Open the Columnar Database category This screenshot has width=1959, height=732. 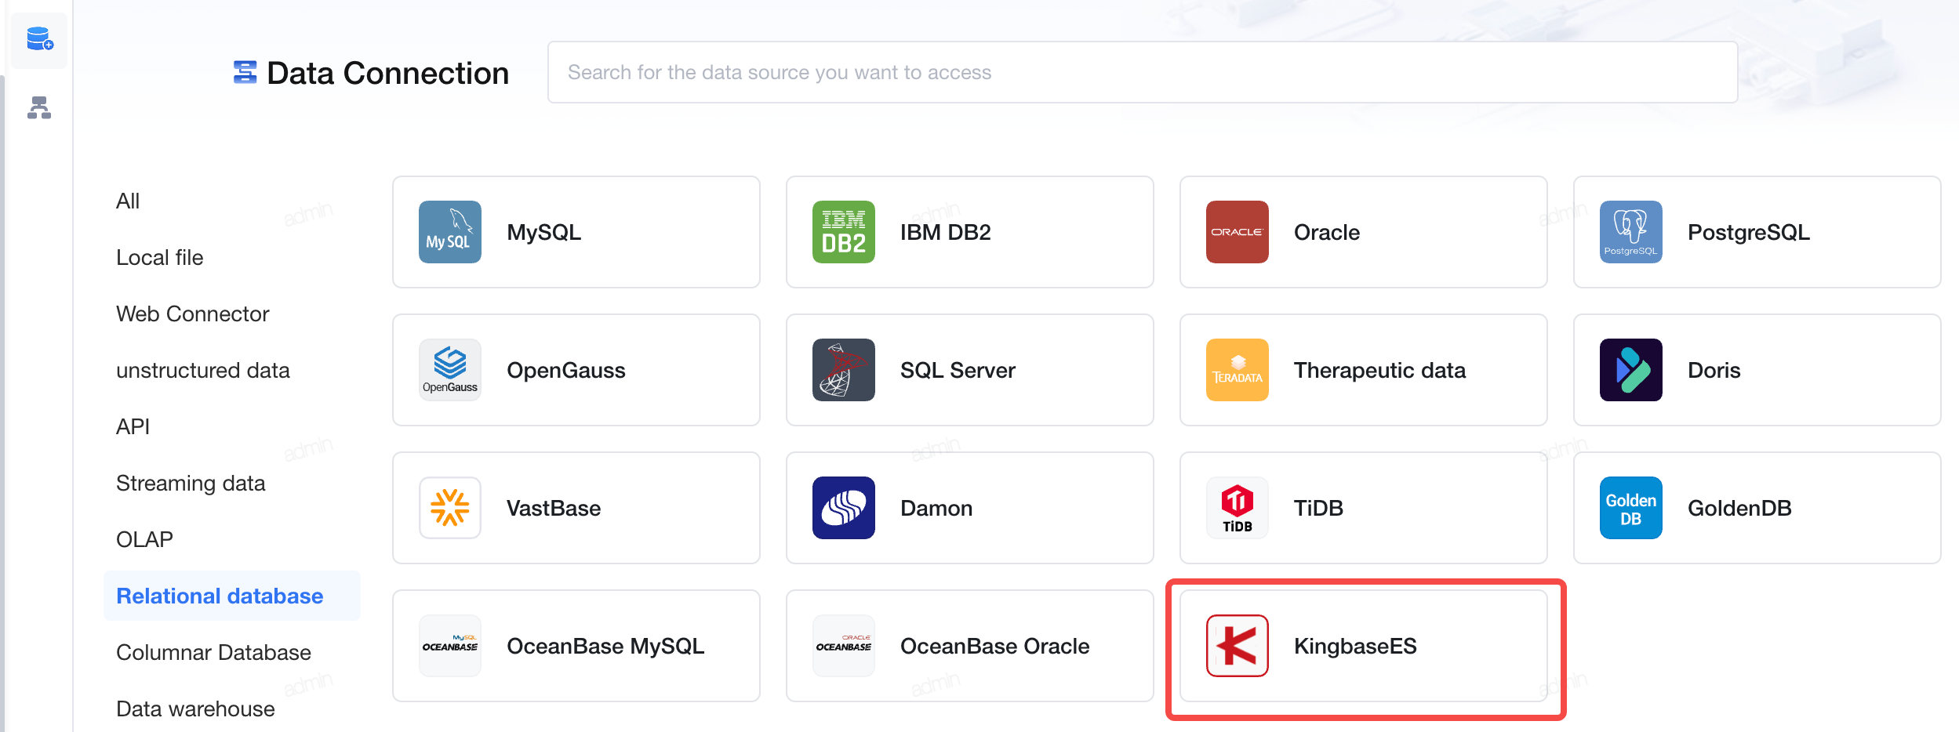tap(213, 652)
